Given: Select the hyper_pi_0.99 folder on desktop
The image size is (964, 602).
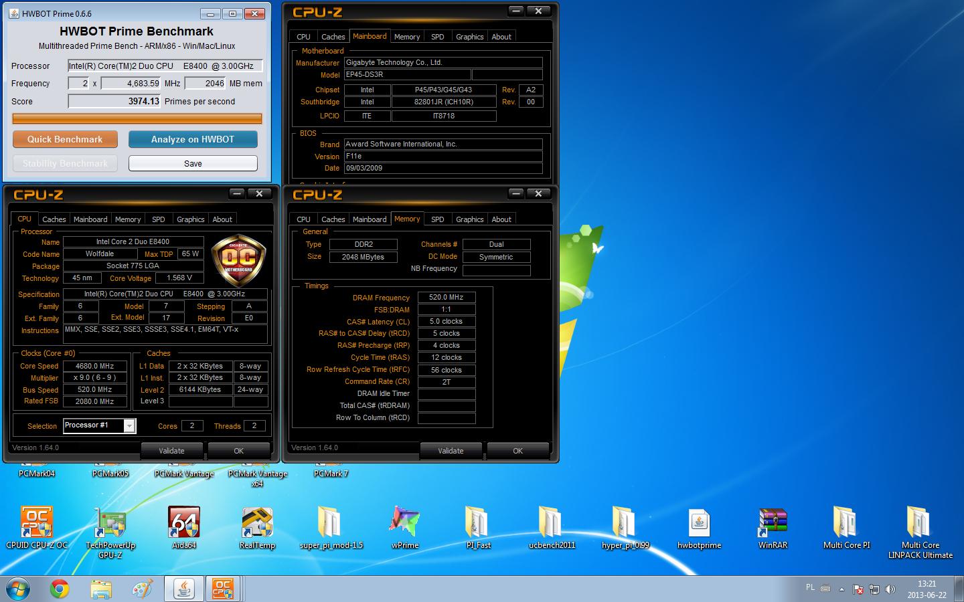Looking at the screenshot, I should pos(625,528).
